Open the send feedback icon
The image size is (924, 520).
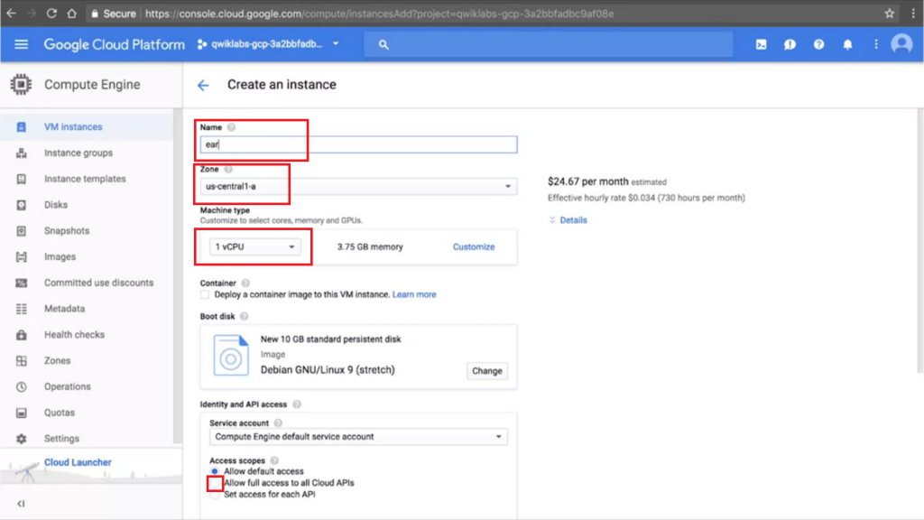point(790,44)
